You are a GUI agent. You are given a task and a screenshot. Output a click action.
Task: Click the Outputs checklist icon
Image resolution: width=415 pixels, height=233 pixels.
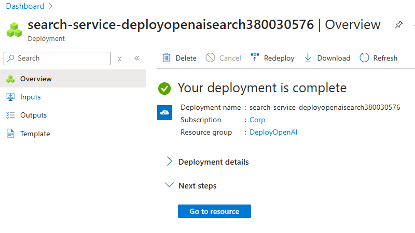10,115
